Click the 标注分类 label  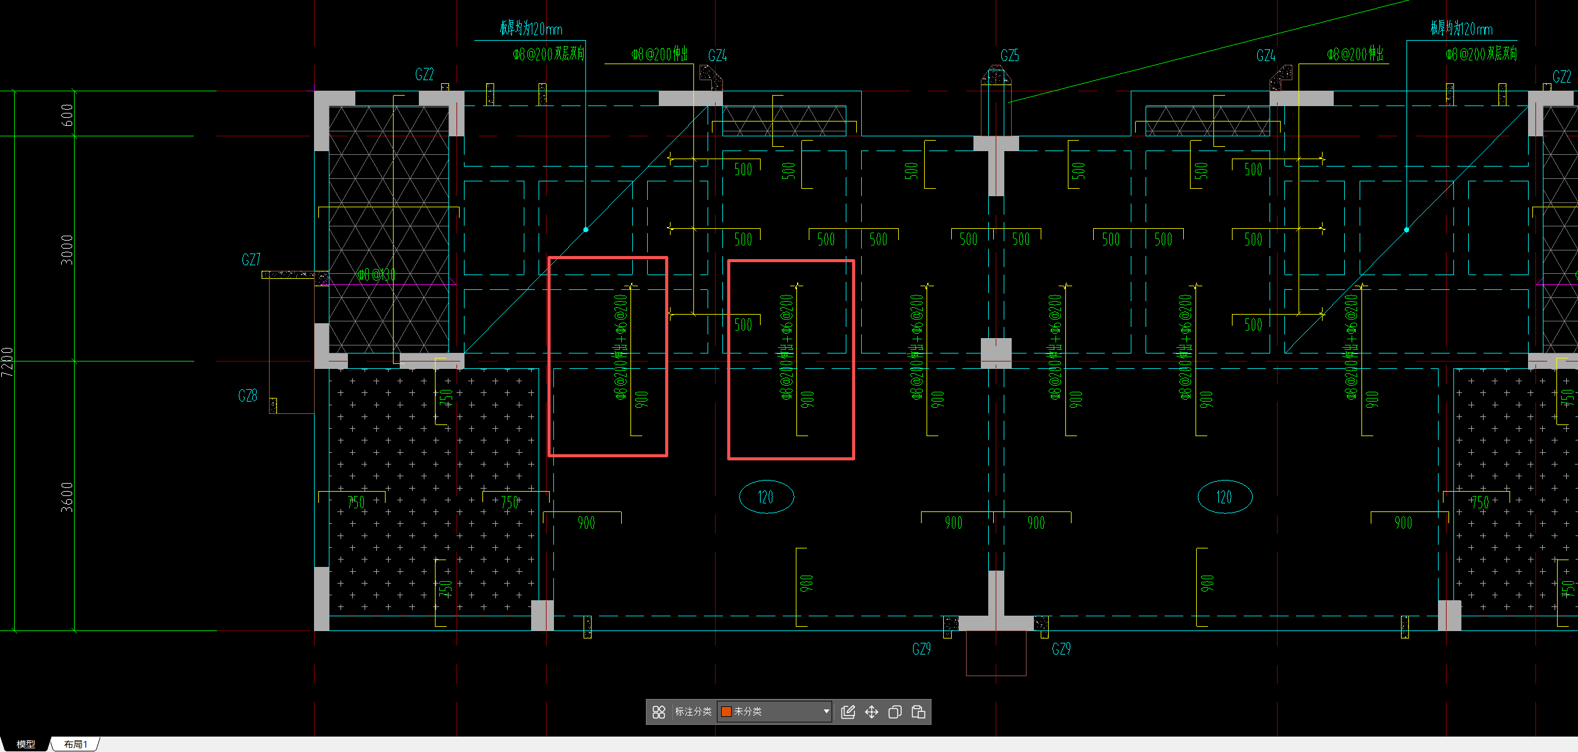pyautogui.click(x=693, y=712)
